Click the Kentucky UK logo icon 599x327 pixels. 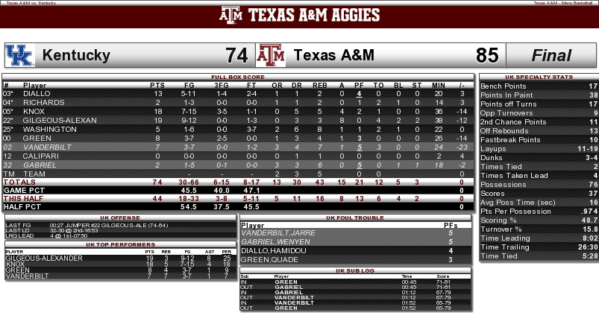click(20, 55)
